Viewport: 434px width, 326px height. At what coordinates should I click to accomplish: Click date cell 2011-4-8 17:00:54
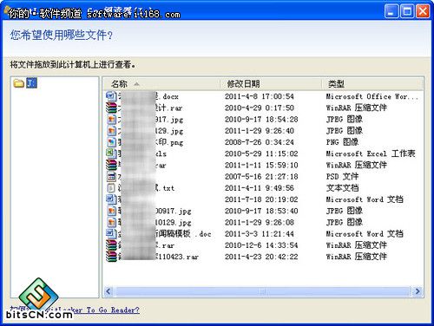point(260,96)
